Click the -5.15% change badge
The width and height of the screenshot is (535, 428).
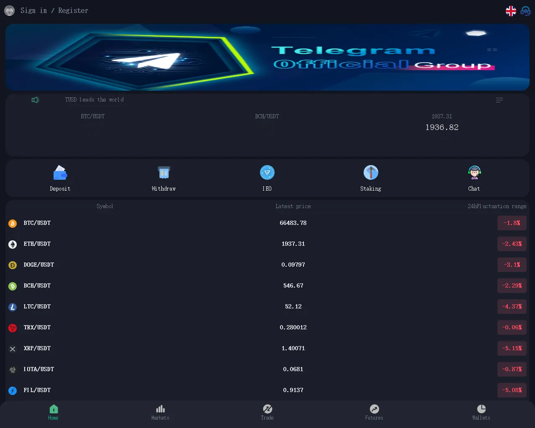point(512,349)
